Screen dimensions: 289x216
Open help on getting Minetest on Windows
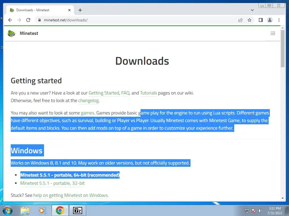point(71,195)
